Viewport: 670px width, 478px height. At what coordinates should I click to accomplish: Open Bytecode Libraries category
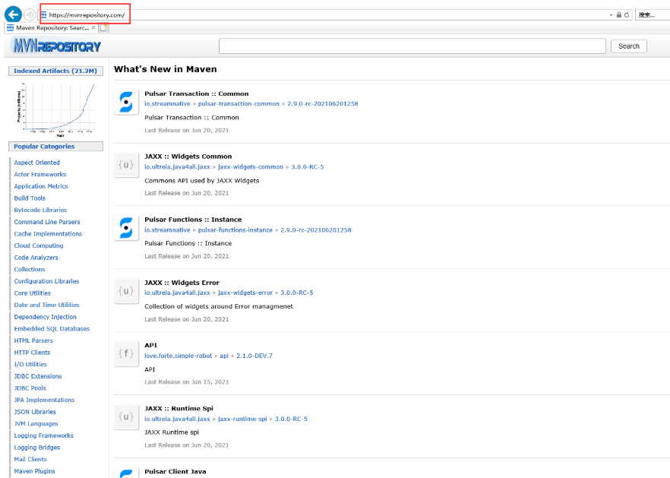40,210
